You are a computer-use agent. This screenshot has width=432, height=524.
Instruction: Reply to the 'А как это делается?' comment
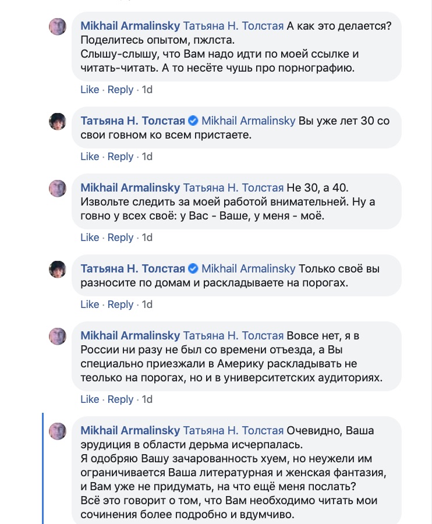[121, 90]
